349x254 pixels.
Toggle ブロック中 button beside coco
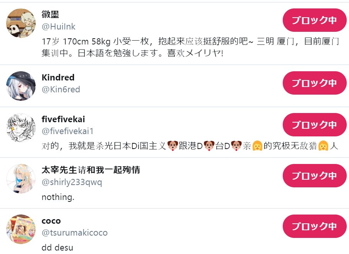[315, 226]
